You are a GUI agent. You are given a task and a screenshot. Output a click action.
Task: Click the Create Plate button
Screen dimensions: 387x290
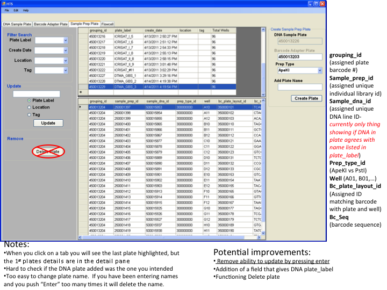coord(306,98)
